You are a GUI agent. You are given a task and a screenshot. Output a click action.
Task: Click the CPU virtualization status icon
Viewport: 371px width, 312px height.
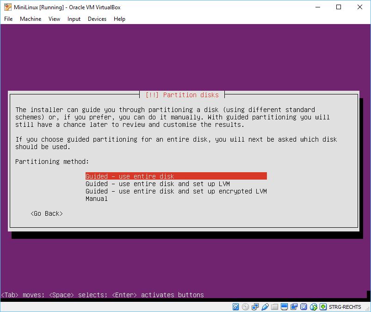pos(303,307)
